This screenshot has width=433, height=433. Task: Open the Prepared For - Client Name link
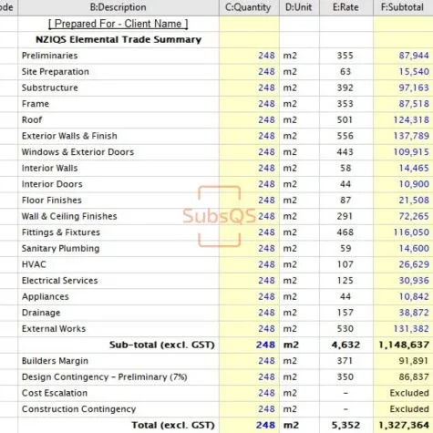pyautogui.click(x=119, y=24)
